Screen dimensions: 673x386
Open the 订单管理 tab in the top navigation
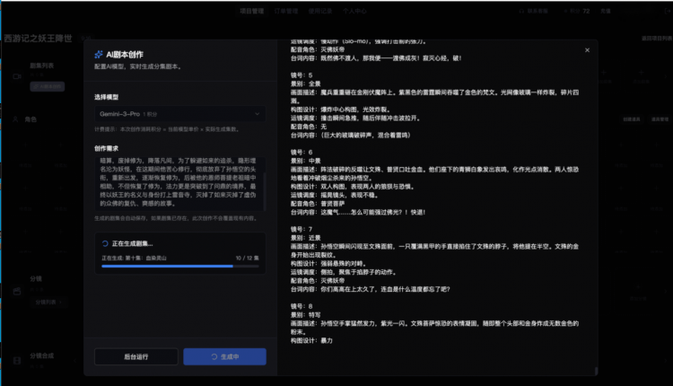click(286, 11)
